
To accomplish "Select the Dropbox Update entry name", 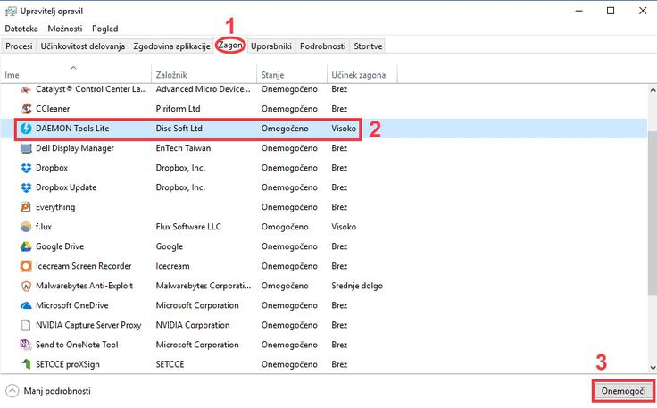I will tap(66, 187).
